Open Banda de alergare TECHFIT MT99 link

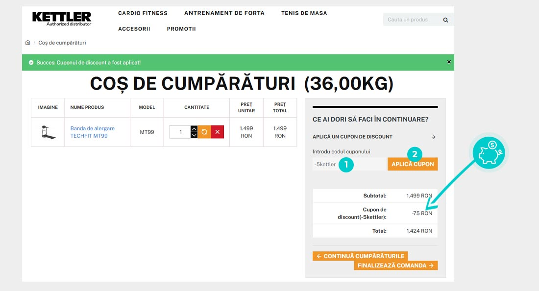pos(93,132)
